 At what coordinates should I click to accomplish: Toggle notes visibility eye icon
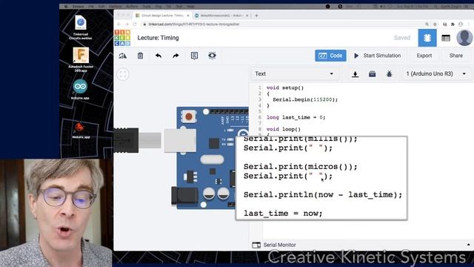tap(213, 56)
